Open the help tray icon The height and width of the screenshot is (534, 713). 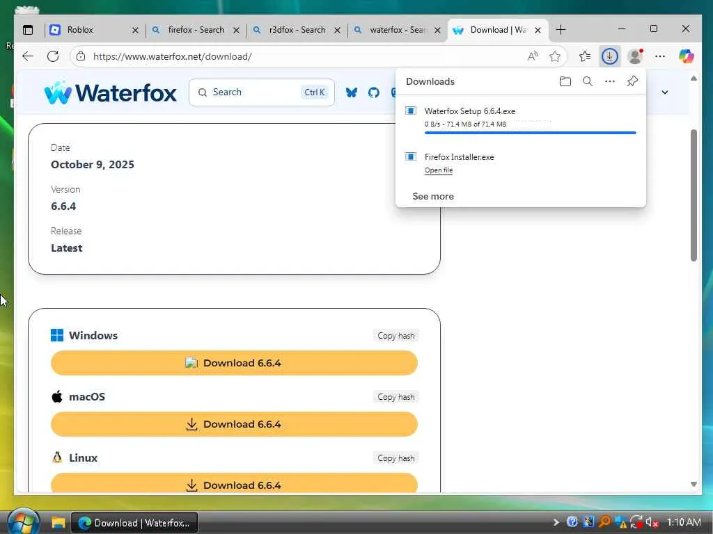tap(572, 523)
